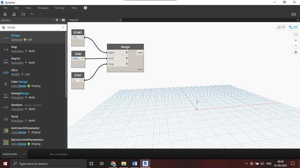The height and width of the screenshot is (168, 300).
Task: Click the START node output port arrow
Action: point(82,37)
